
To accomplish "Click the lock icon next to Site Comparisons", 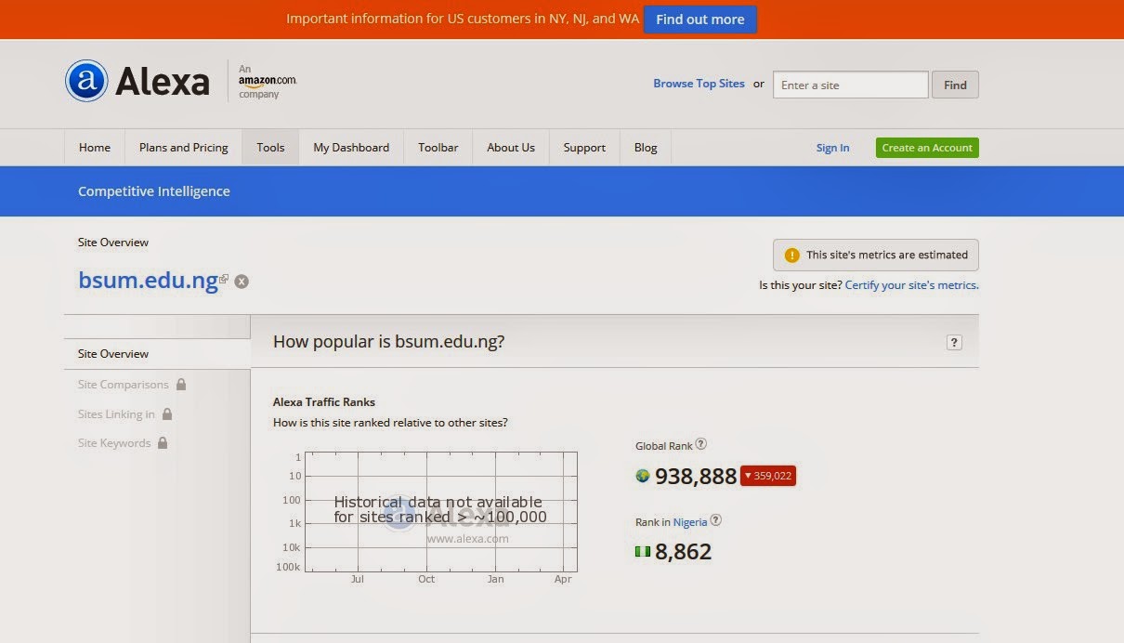I will (x=181, y=384).
